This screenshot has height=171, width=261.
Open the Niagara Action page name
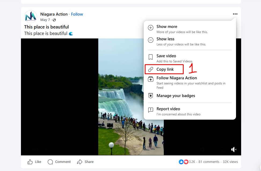click(54, 14)
